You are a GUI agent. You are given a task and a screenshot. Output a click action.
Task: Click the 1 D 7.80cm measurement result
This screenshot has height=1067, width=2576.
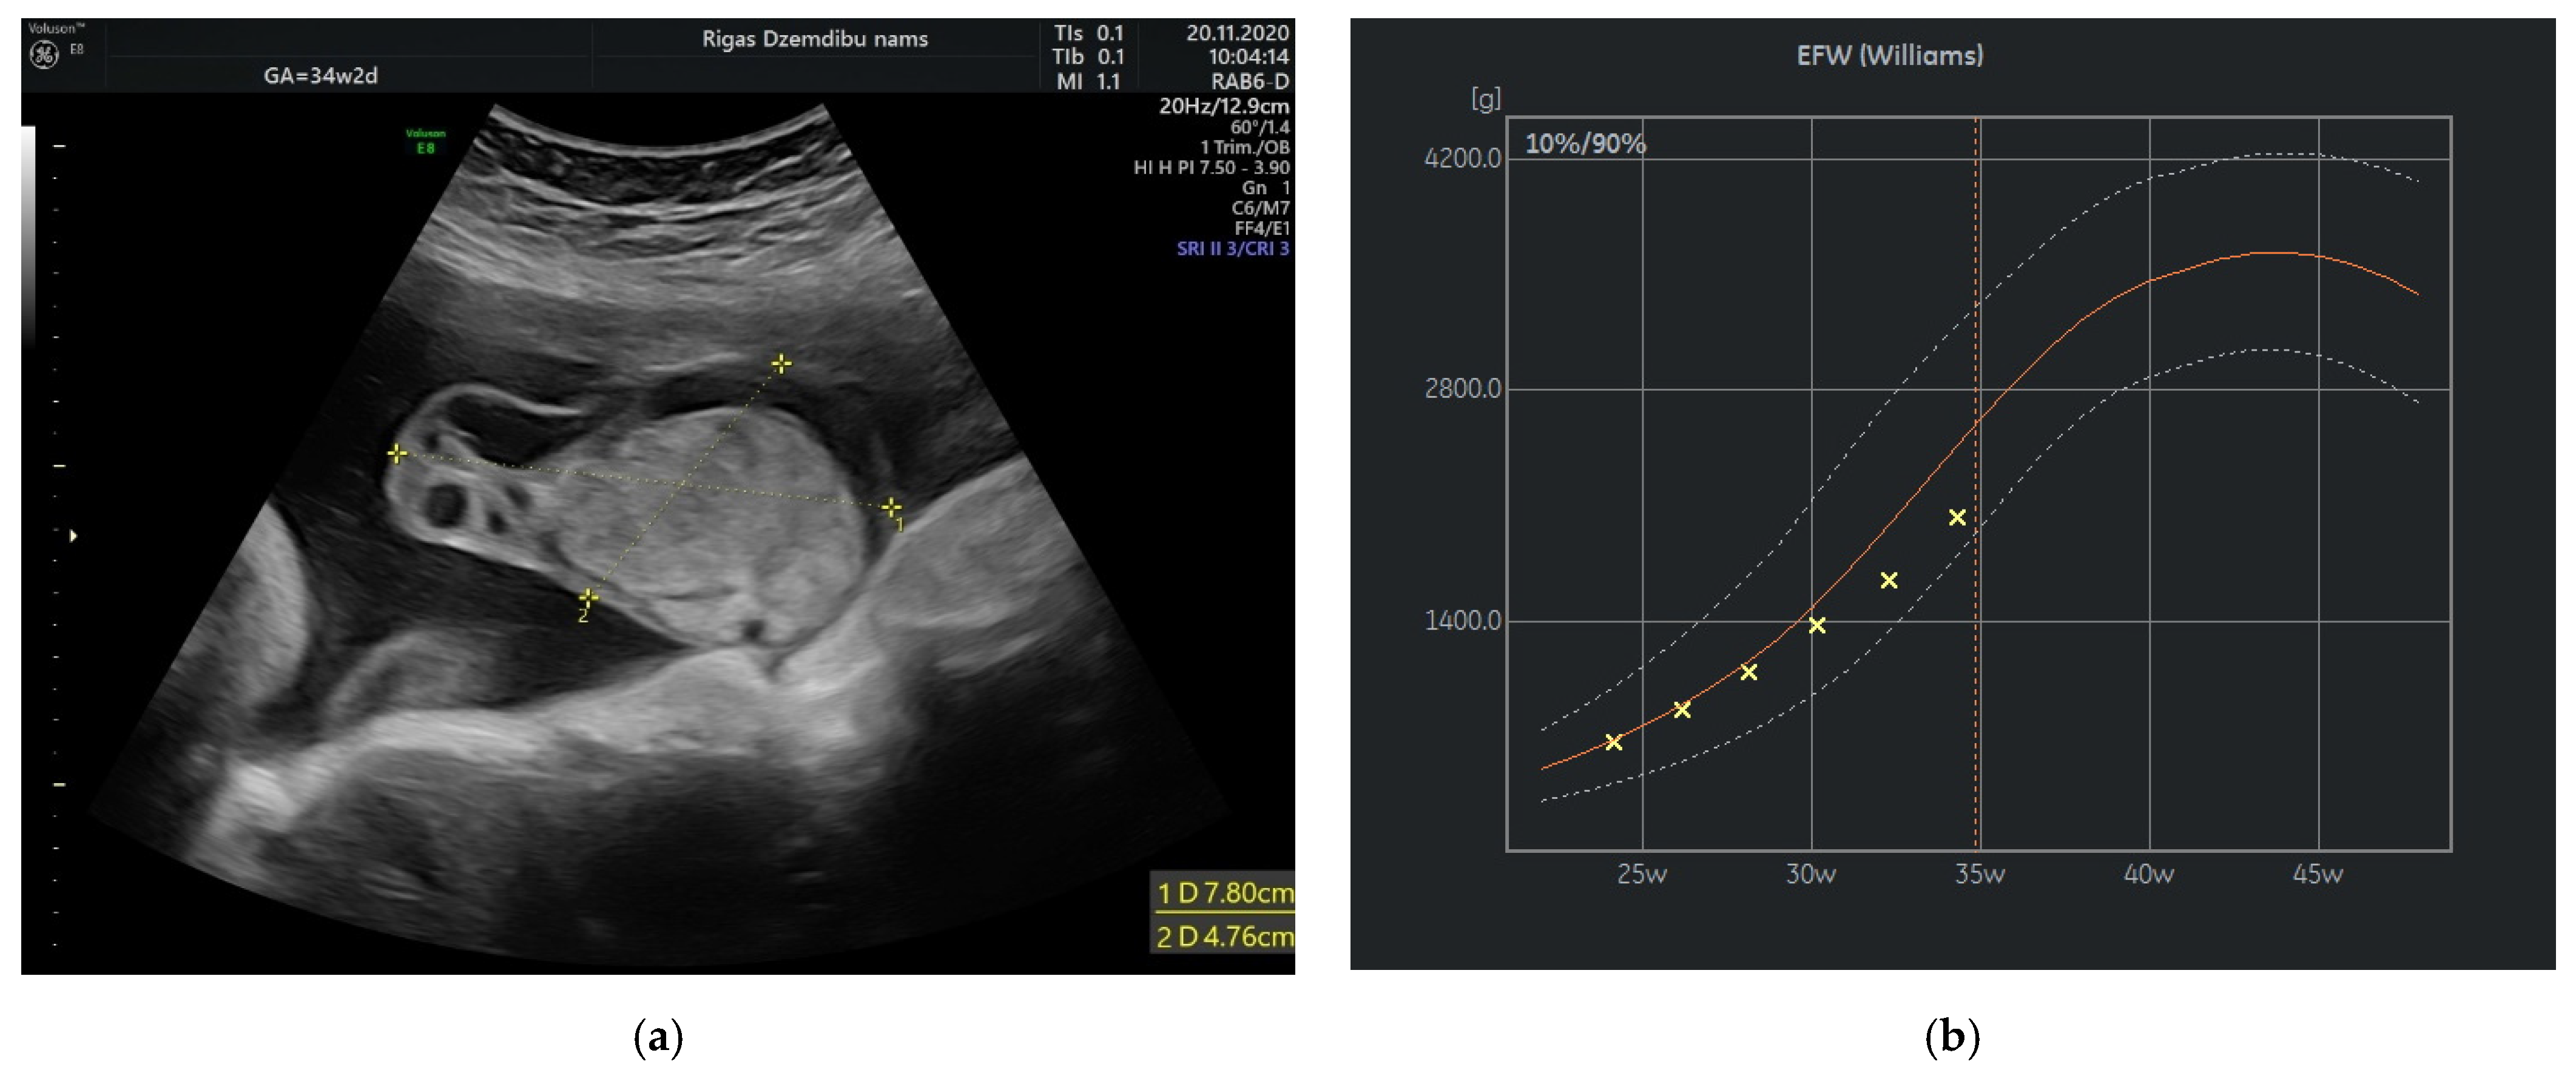click(x=1224, y=893)
